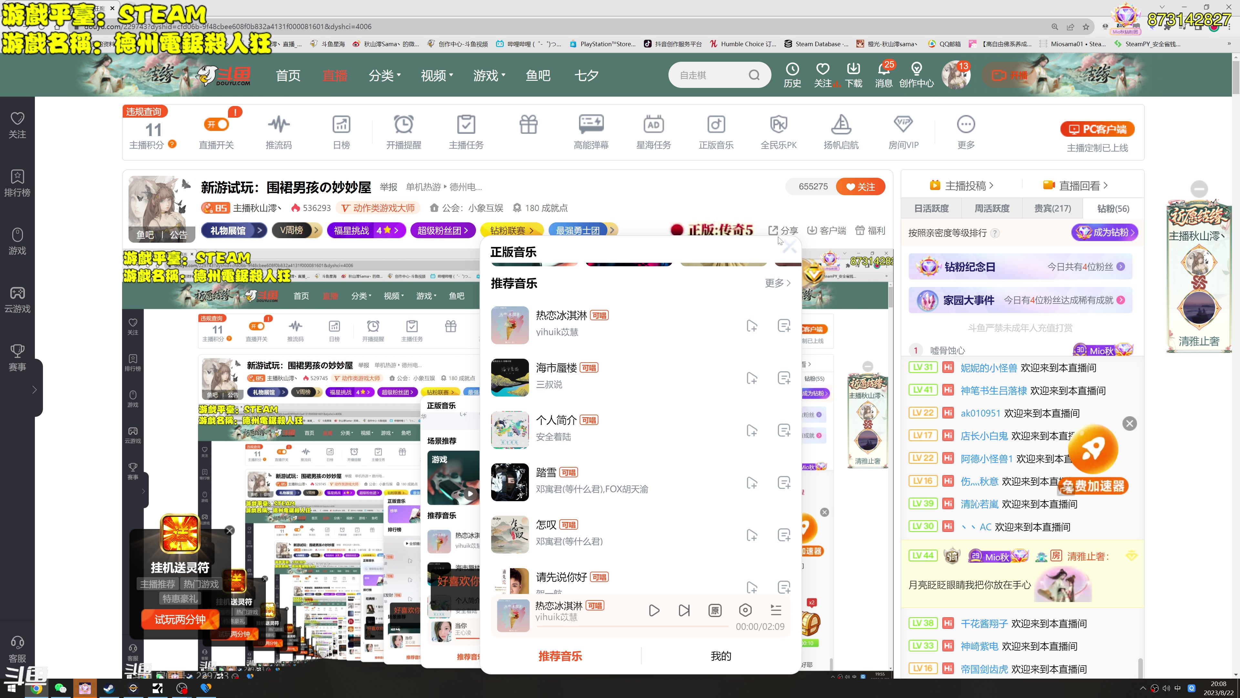The image size is (1240, 698).
Task: Expand the 分类 dropdown in navigation
Action: [x=385, y=75]
